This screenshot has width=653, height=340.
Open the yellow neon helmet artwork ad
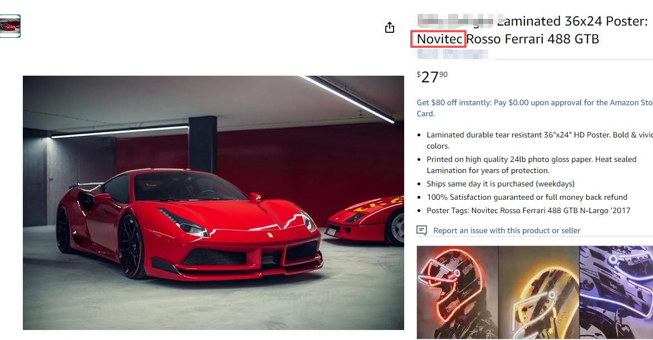pos(538,292)
